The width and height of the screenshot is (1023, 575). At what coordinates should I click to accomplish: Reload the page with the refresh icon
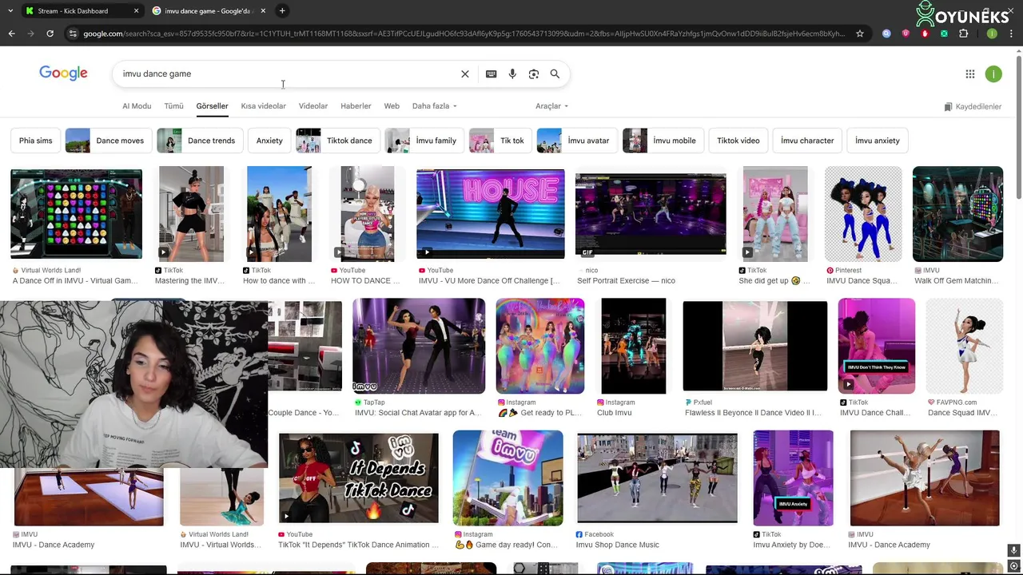50,34
